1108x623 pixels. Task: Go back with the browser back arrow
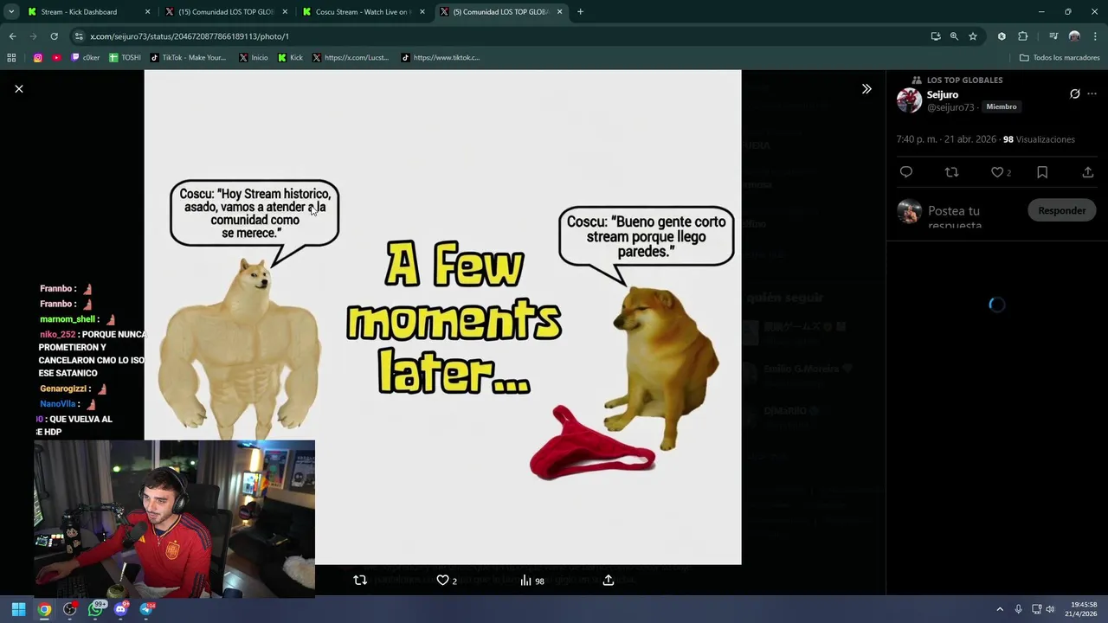point(12,36)
